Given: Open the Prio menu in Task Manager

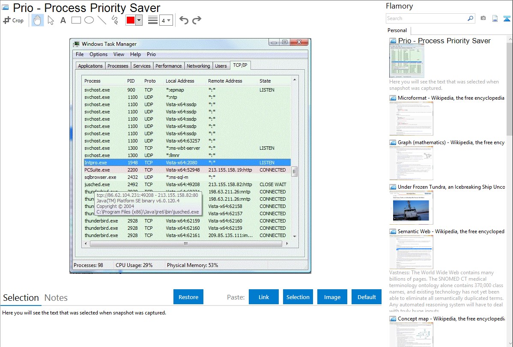Looking at the screenshot, I should tap(151, 54).
